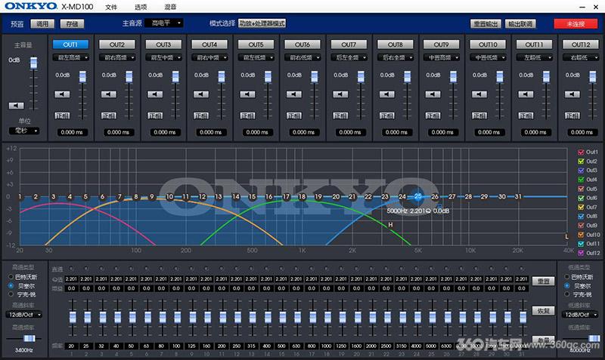
Task: Click the red 未连接 connection button
Action: (x=576, y=24)
